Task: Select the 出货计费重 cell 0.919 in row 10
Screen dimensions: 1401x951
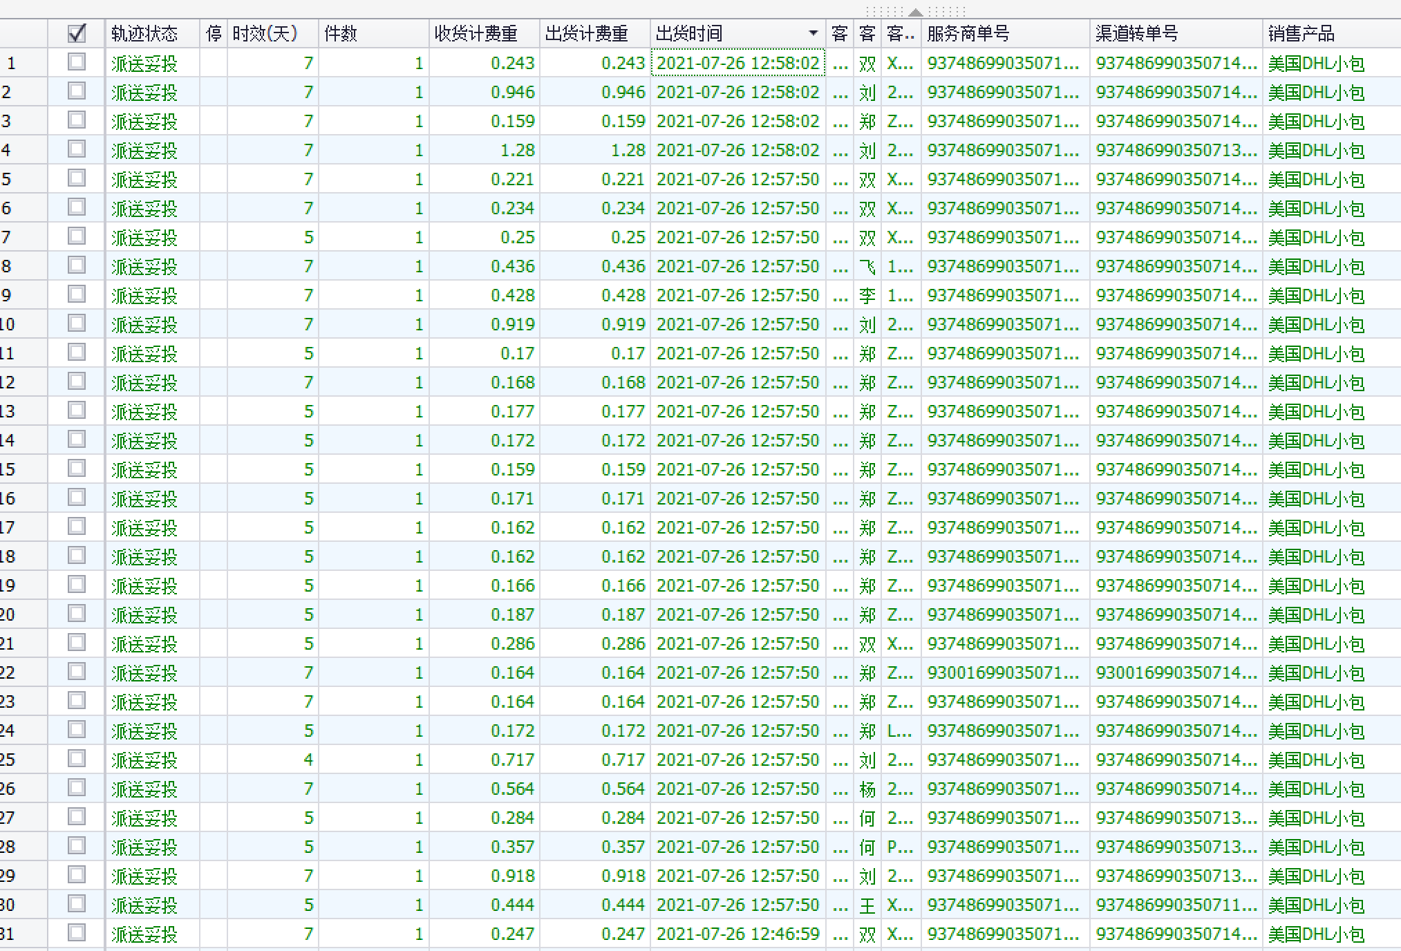Action: (x=594, y=324)
